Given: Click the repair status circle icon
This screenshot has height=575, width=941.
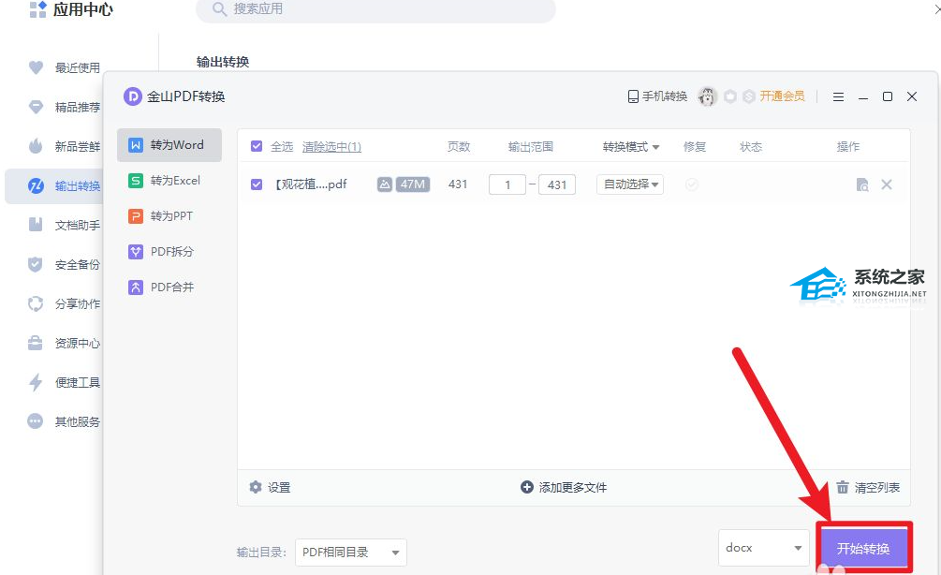Looking at the screenshot, I should (x=691, y=184).
